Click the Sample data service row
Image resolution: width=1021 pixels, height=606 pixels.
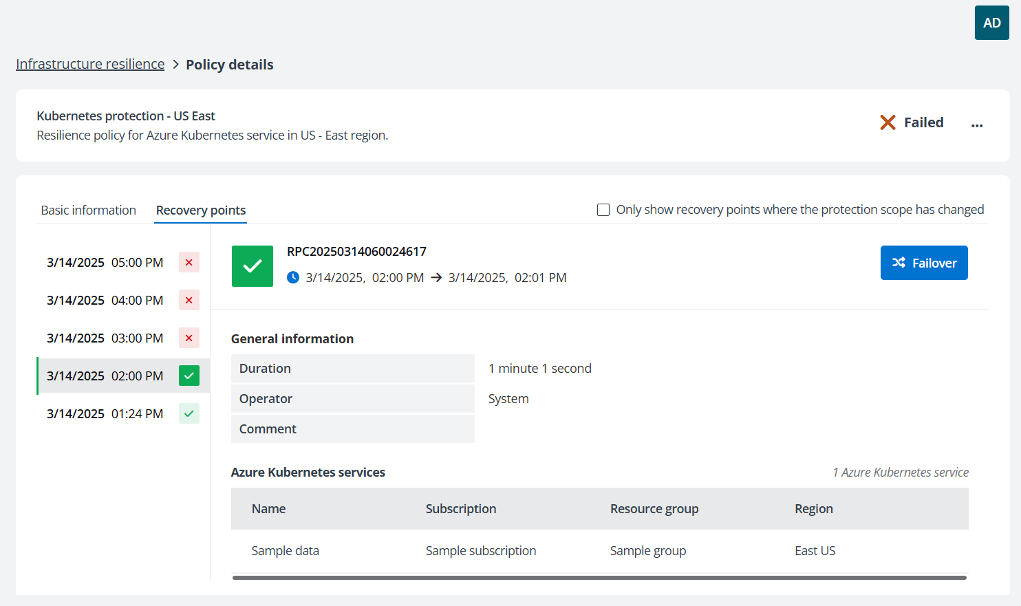286,551
